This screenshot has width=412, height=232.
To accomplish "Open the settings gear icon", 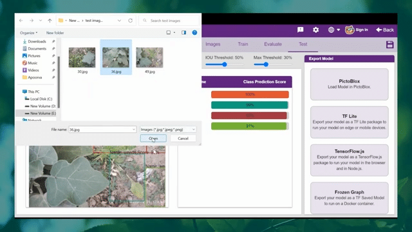I will (315, 30).
